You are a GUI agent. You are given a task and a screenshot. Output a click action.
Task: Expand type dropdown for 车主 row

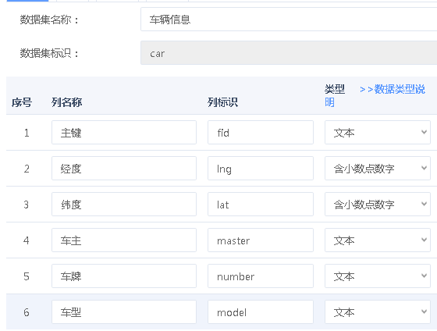click(378, 240)
